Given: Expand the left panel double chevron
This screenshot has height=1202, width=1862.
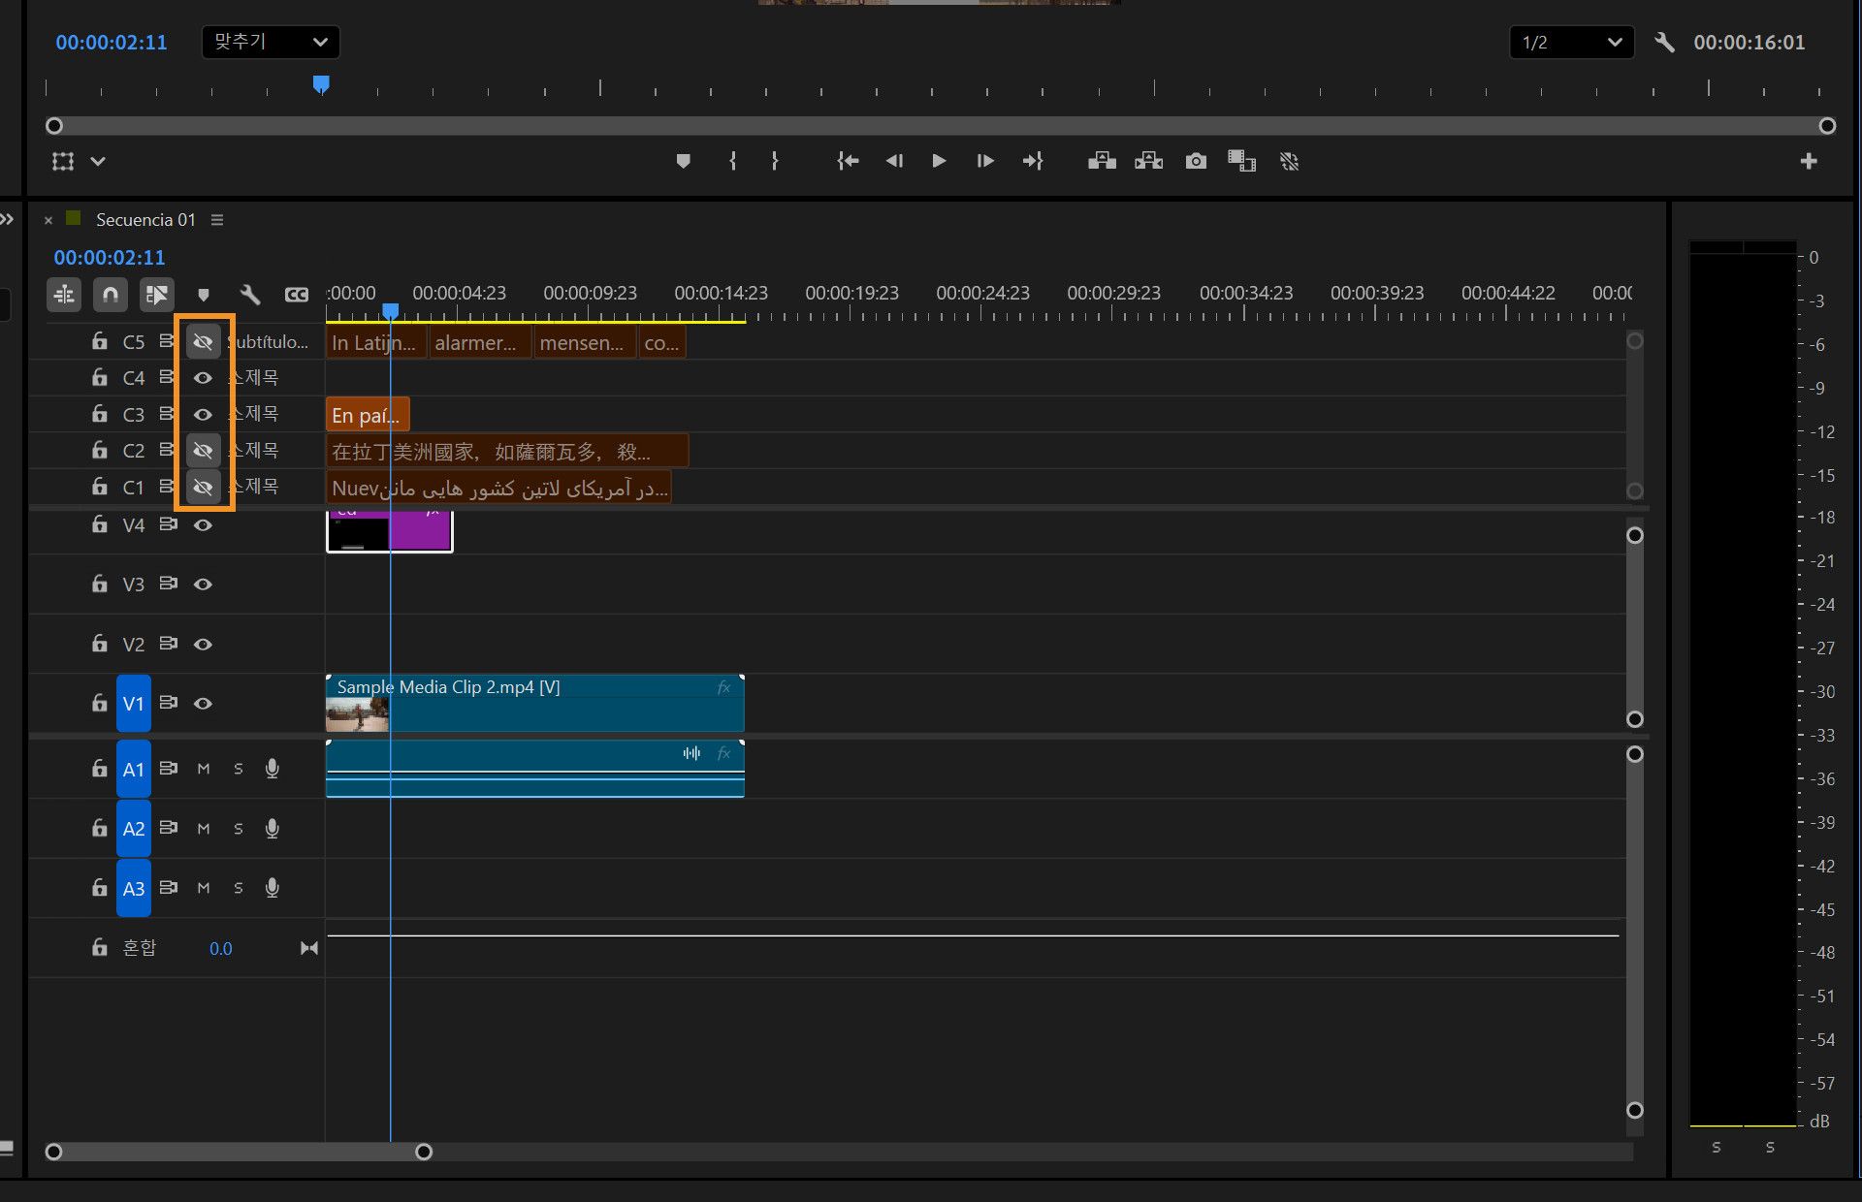Looking at the screenshot, I should click(x=8, y=220).
